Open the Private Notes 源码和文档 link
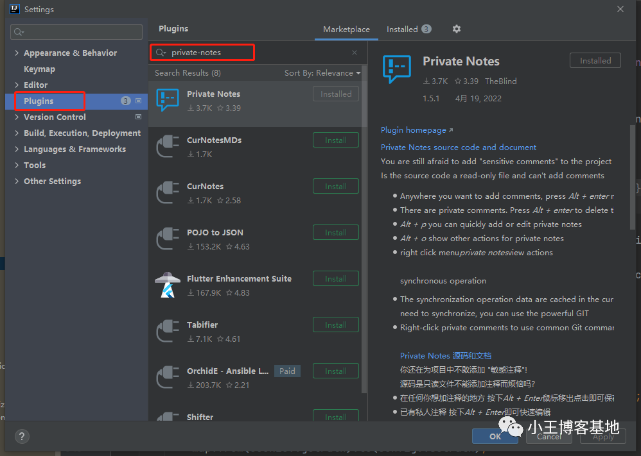This screenshot has height=456, width=641. [446, 355]
